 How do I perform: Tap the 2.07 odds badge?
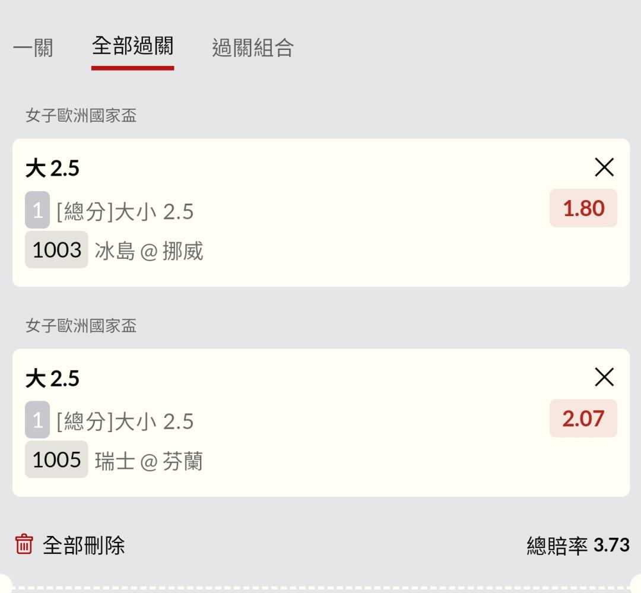pyautogui.click(x=583, y=418)
